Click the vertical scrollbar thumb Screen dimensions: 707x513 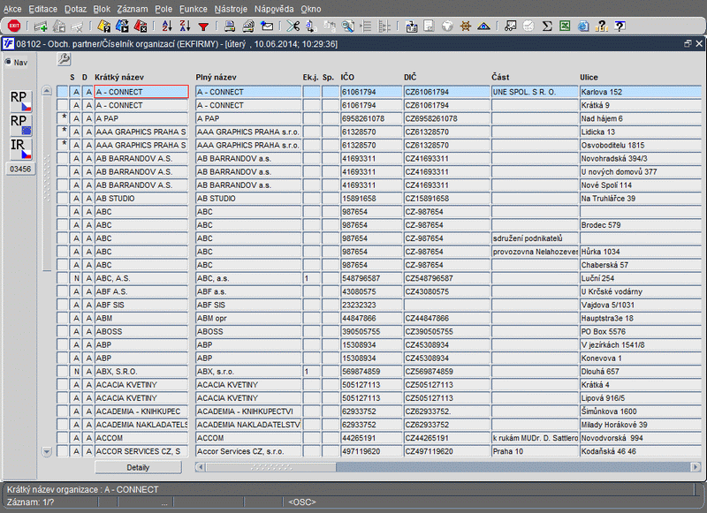pos(47,184)
